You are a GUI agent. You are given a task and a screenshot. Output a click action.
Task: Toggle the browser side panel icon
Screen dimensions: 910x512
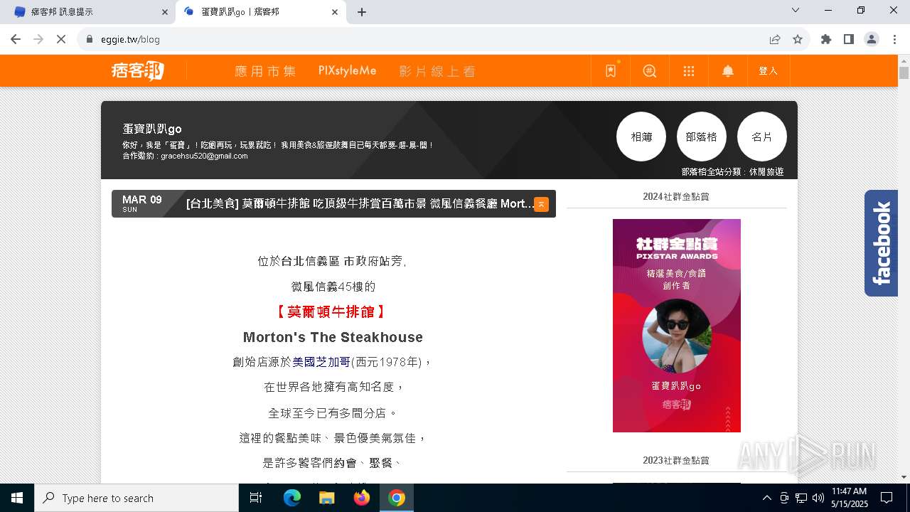(849, 39)
